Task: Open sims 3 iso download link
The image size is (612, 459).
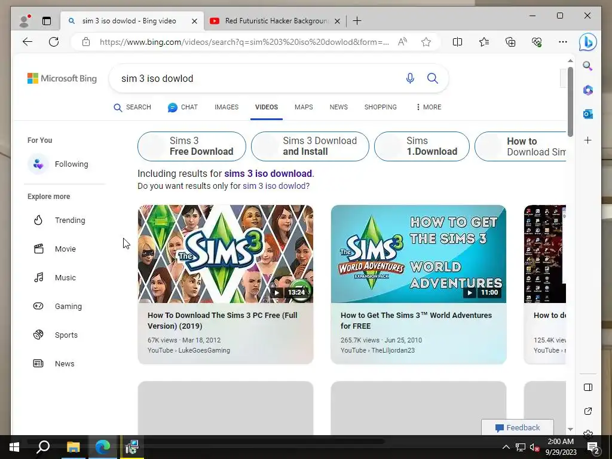Action: pos(268,174)
